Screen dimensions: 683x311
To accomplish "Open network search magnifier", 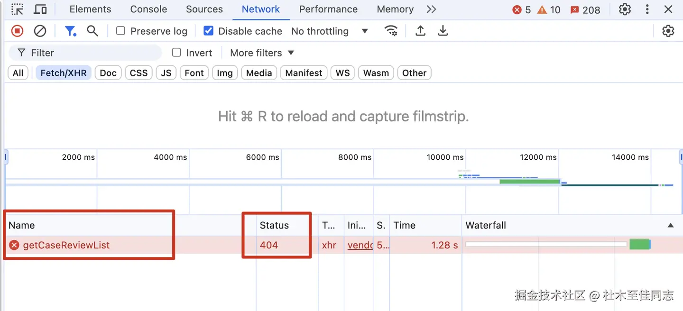I will 92,31.
